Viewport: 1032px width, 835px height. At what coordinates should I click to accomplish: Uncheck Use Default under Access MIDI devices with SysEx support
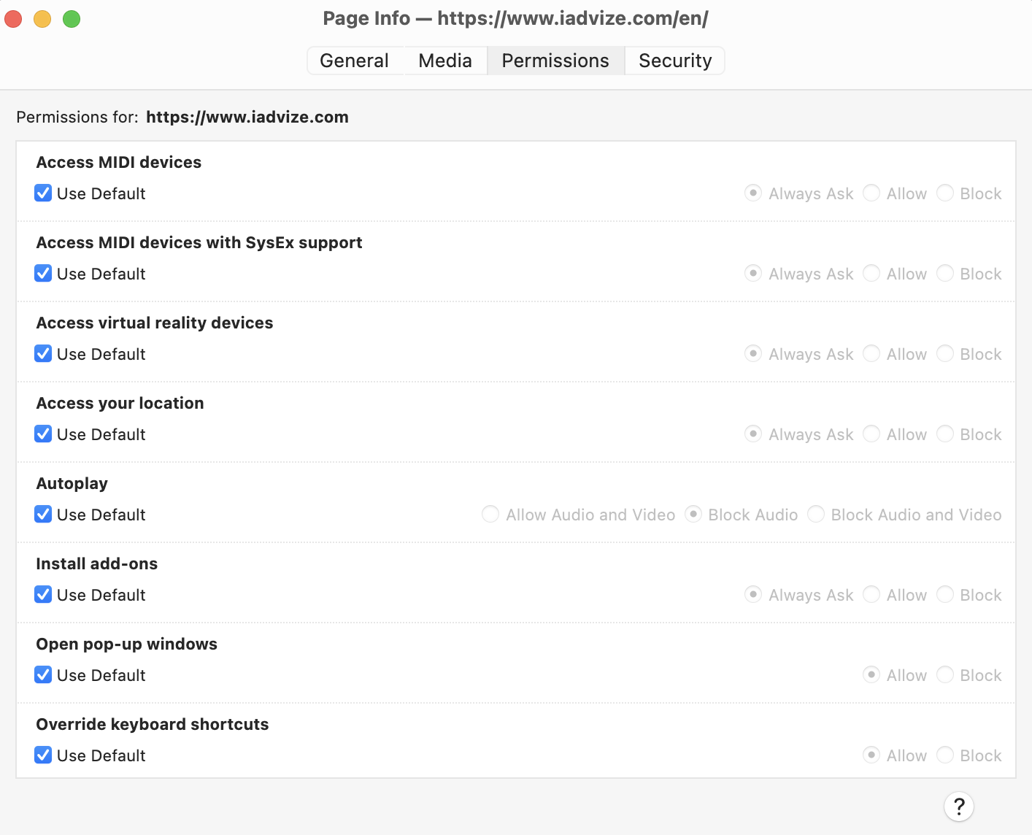click(x=43, y=273)
